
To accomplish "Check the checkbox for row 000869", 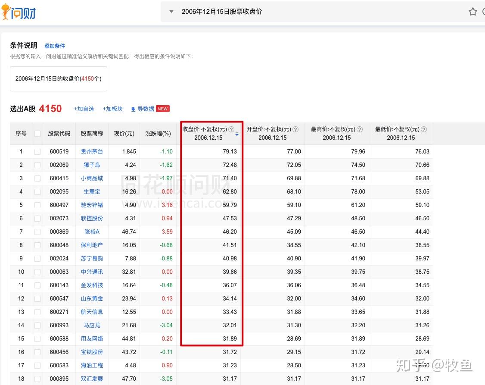I will 37,232.
